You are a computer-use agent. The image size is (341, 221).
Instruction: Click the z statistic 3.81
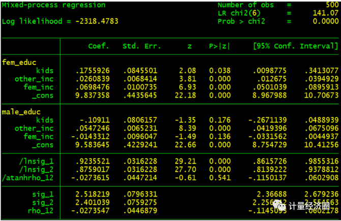(187, 79)
